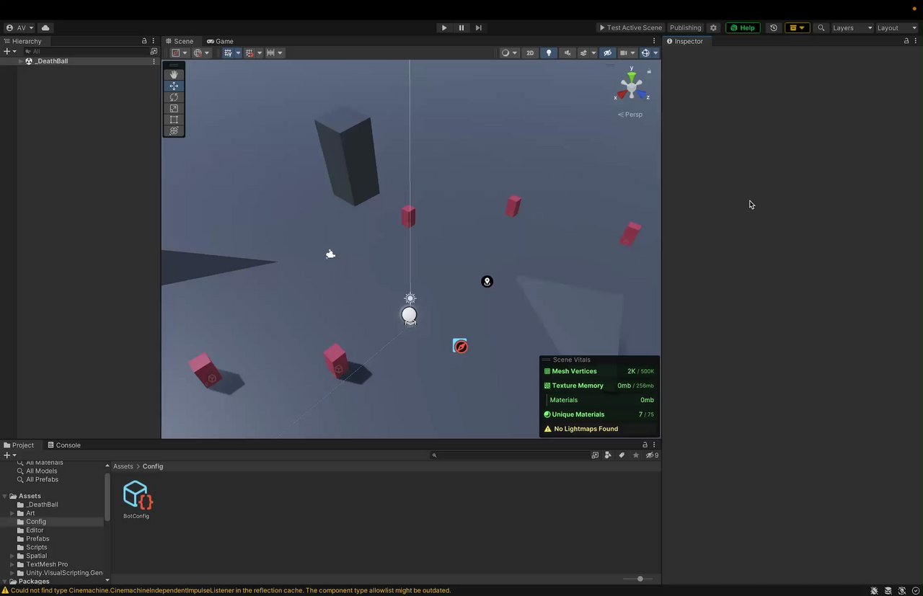Select the Inspector tab
The height and width of the screenshot is (596, 923).
tap(684, 41)
